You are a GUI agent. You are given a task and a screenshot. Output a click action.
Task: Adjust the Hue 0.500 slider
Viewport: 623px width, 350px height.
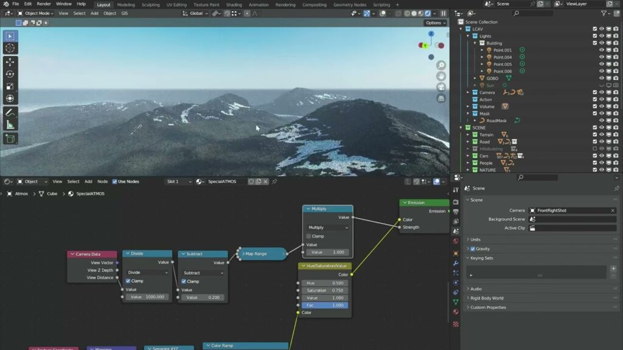(325, 283)
